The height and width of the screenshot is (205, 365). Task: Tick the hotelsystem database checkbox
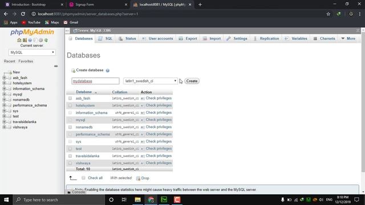tap(70, 105)
